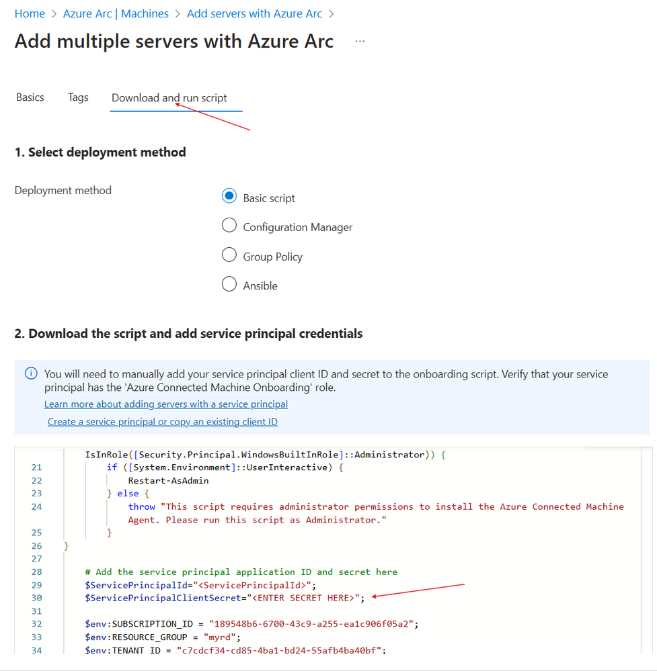Navigate to Azure Arc | Machines breadcrumb
This screenshot has height=671, width=657.
point(116,13)
